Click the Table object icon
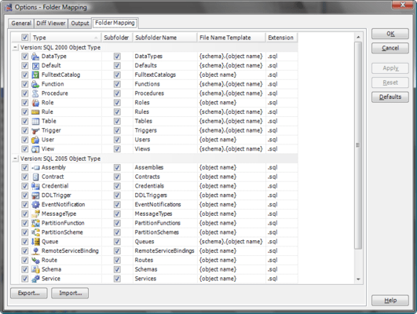 [35, 121]
